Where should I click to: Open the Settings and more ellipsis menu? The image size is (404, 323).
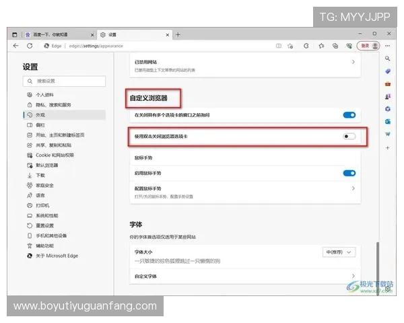point(388,46)
